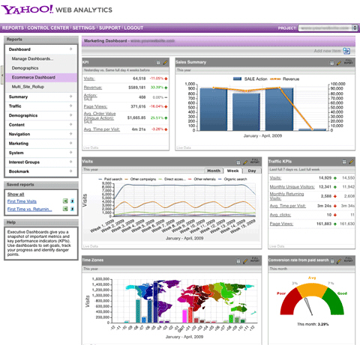Edit the Time Zones widget pencil icon
This screenshot has height=345, width=360.
[245, 260]
